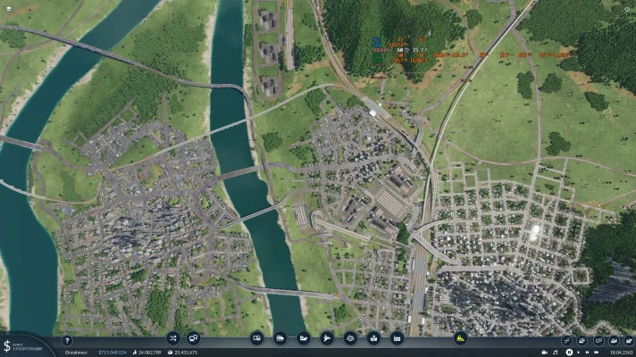Open the finances dollar sign panel
The image size is (636, 357).
click(7, 346)
